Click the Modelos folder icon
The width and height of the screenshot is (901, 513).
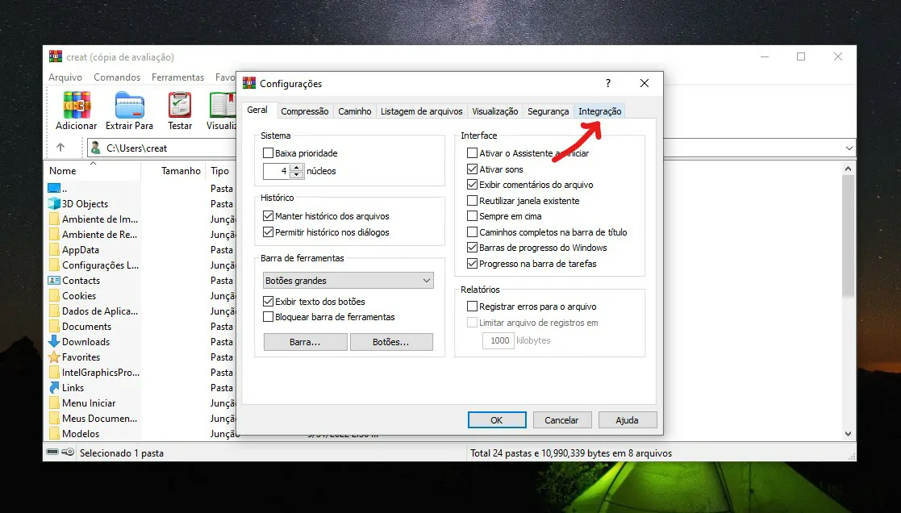click(x=54, y=434)
